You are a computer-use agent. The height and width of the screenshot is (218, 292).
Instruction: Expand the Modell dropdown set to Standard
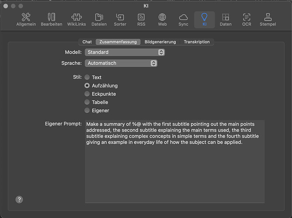(x=125, y=52)
